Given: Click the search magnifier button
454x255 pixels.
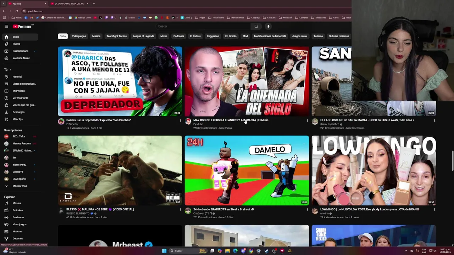Looking at the screenshot, I should tap(256, 26).
